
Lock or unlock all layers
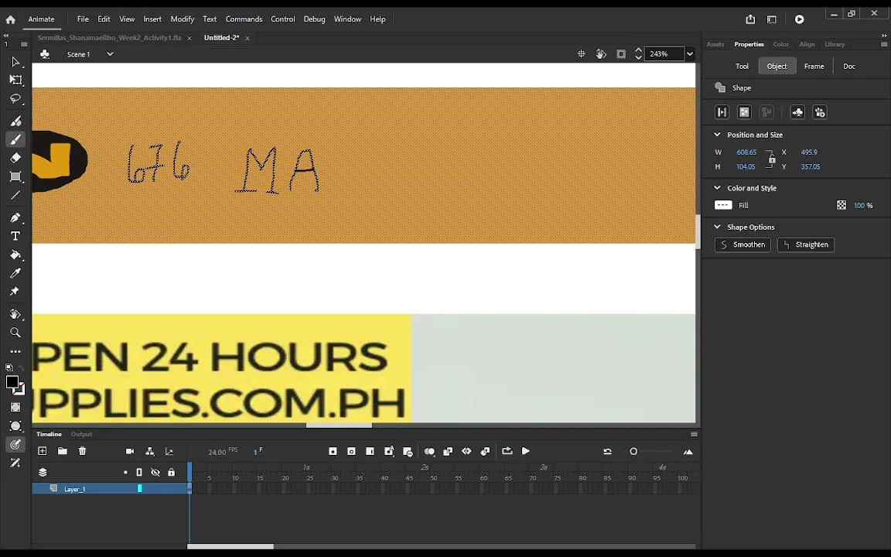171,473
